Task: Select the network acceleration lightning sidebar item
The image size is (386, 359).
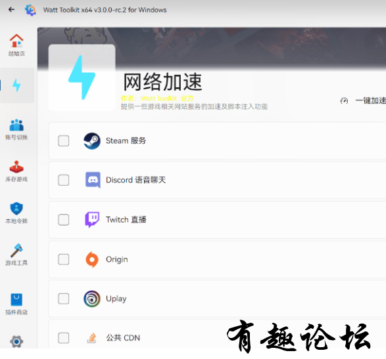Action: coord(16,85)
